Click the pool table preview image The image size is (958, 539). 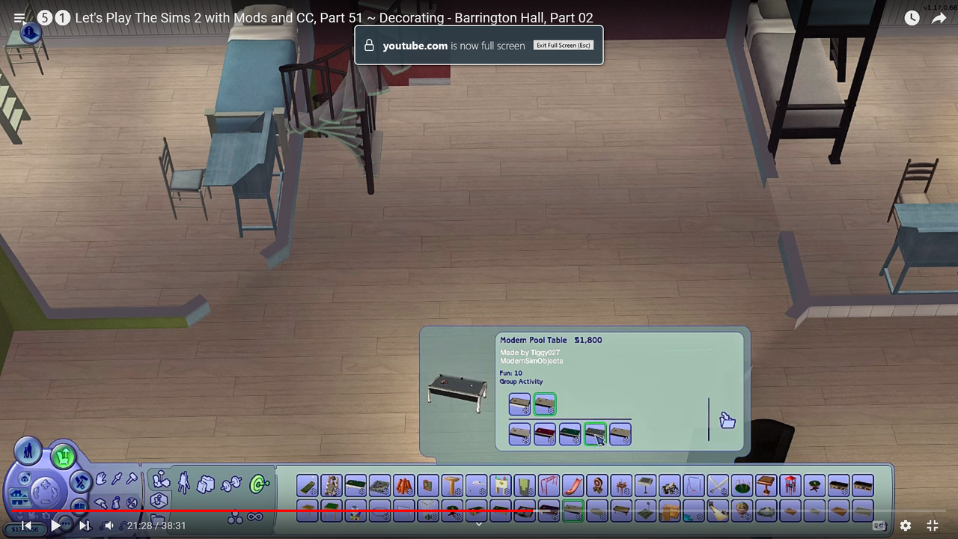coord(457,392)
